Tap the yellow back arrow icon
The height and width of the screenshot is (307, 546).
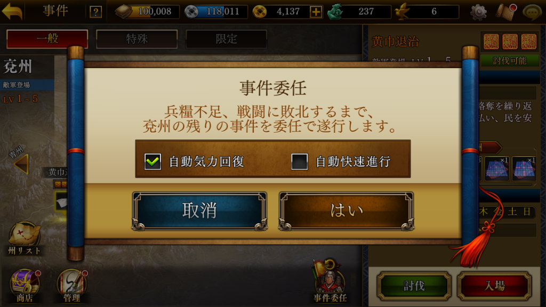click(12, 12)
